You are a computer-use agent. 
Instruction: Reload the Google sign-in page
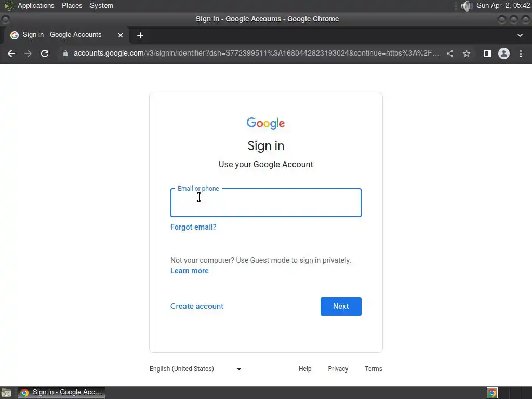(45, 54)
